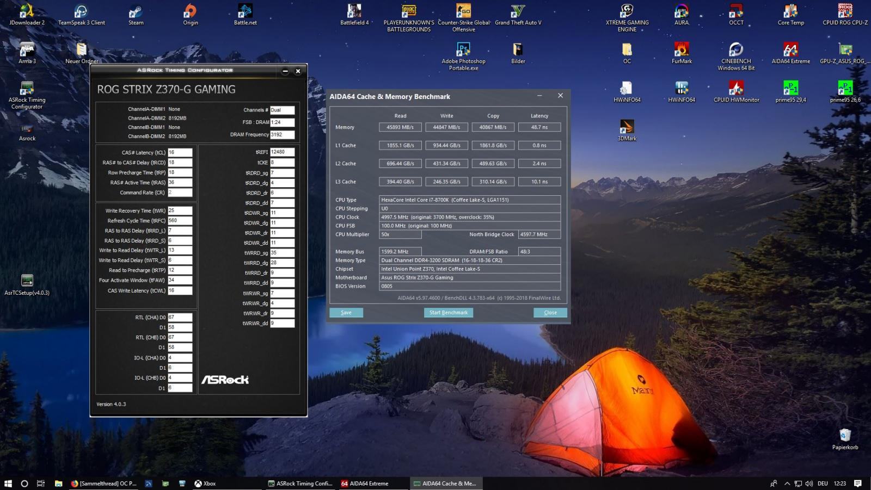
Task: Open Adobe Photoshop Portable.exe icon
Action: [464, 57]
